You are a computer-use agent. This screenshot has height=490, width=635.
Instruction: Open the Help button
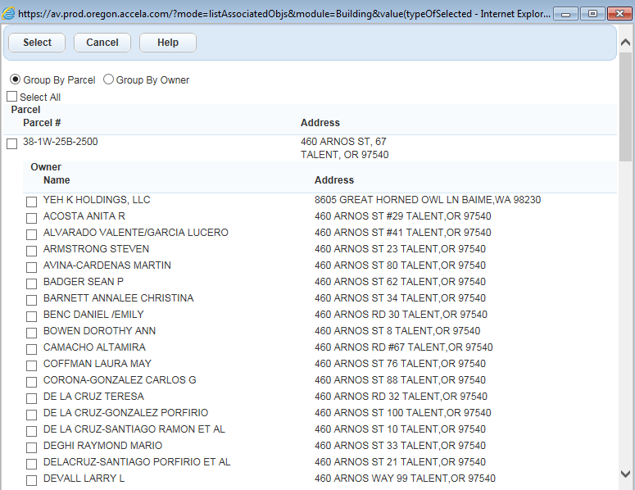coord(167,43)
